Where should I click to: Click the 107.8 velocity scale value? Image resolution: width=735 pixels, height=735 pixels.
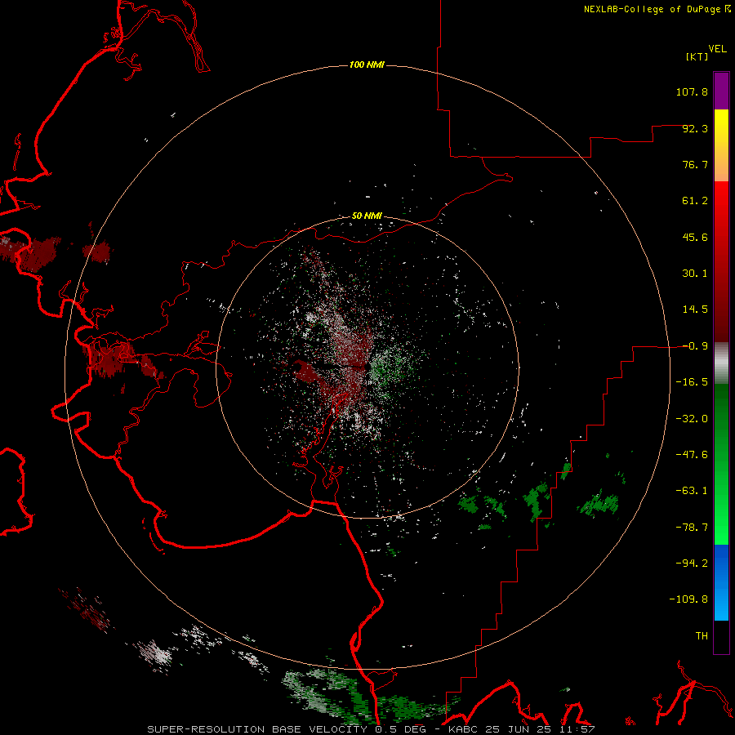pyautogui.click(x=692, y=91)
